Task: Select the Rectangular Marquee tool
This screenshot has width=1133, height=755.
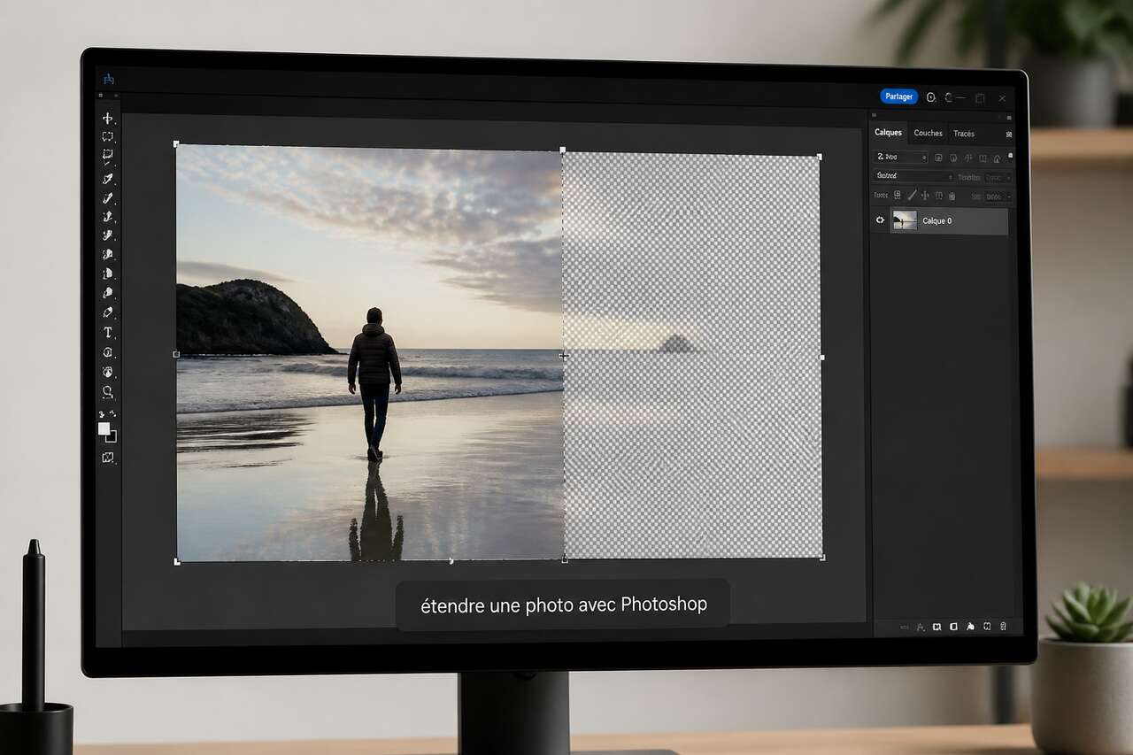Action: point(108,137)
